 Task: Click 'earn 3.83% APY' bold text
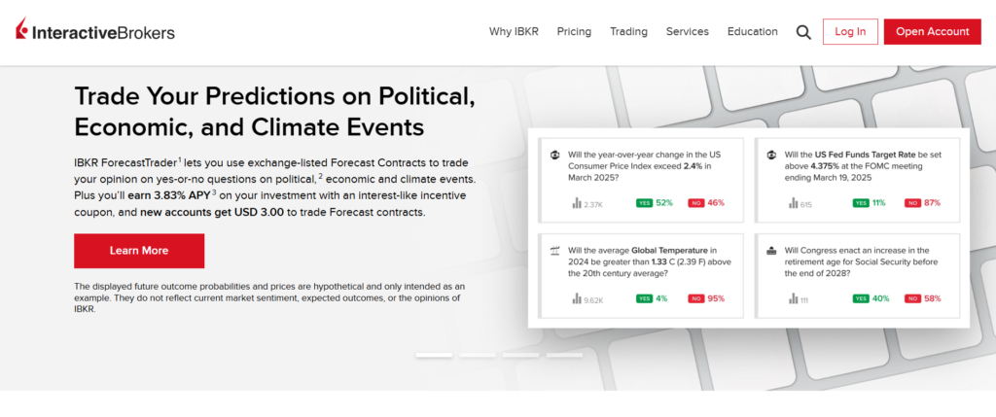(169, 195)
